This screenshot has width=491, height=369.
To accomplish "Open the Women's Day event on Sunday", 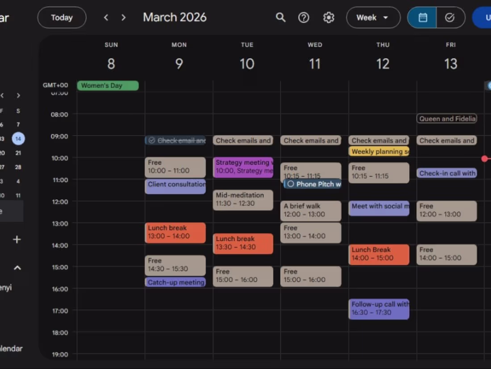I will pyautogui.click(x=108, y=85).
